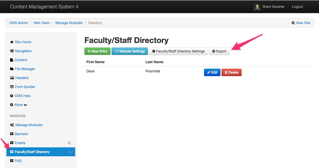Open Navigation in the sidebar
The image size is (319, 168).
click(x=23, y=51)
